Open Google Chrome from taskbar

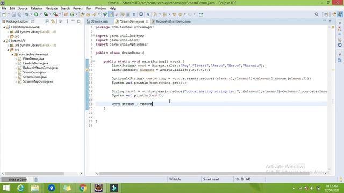82,188
